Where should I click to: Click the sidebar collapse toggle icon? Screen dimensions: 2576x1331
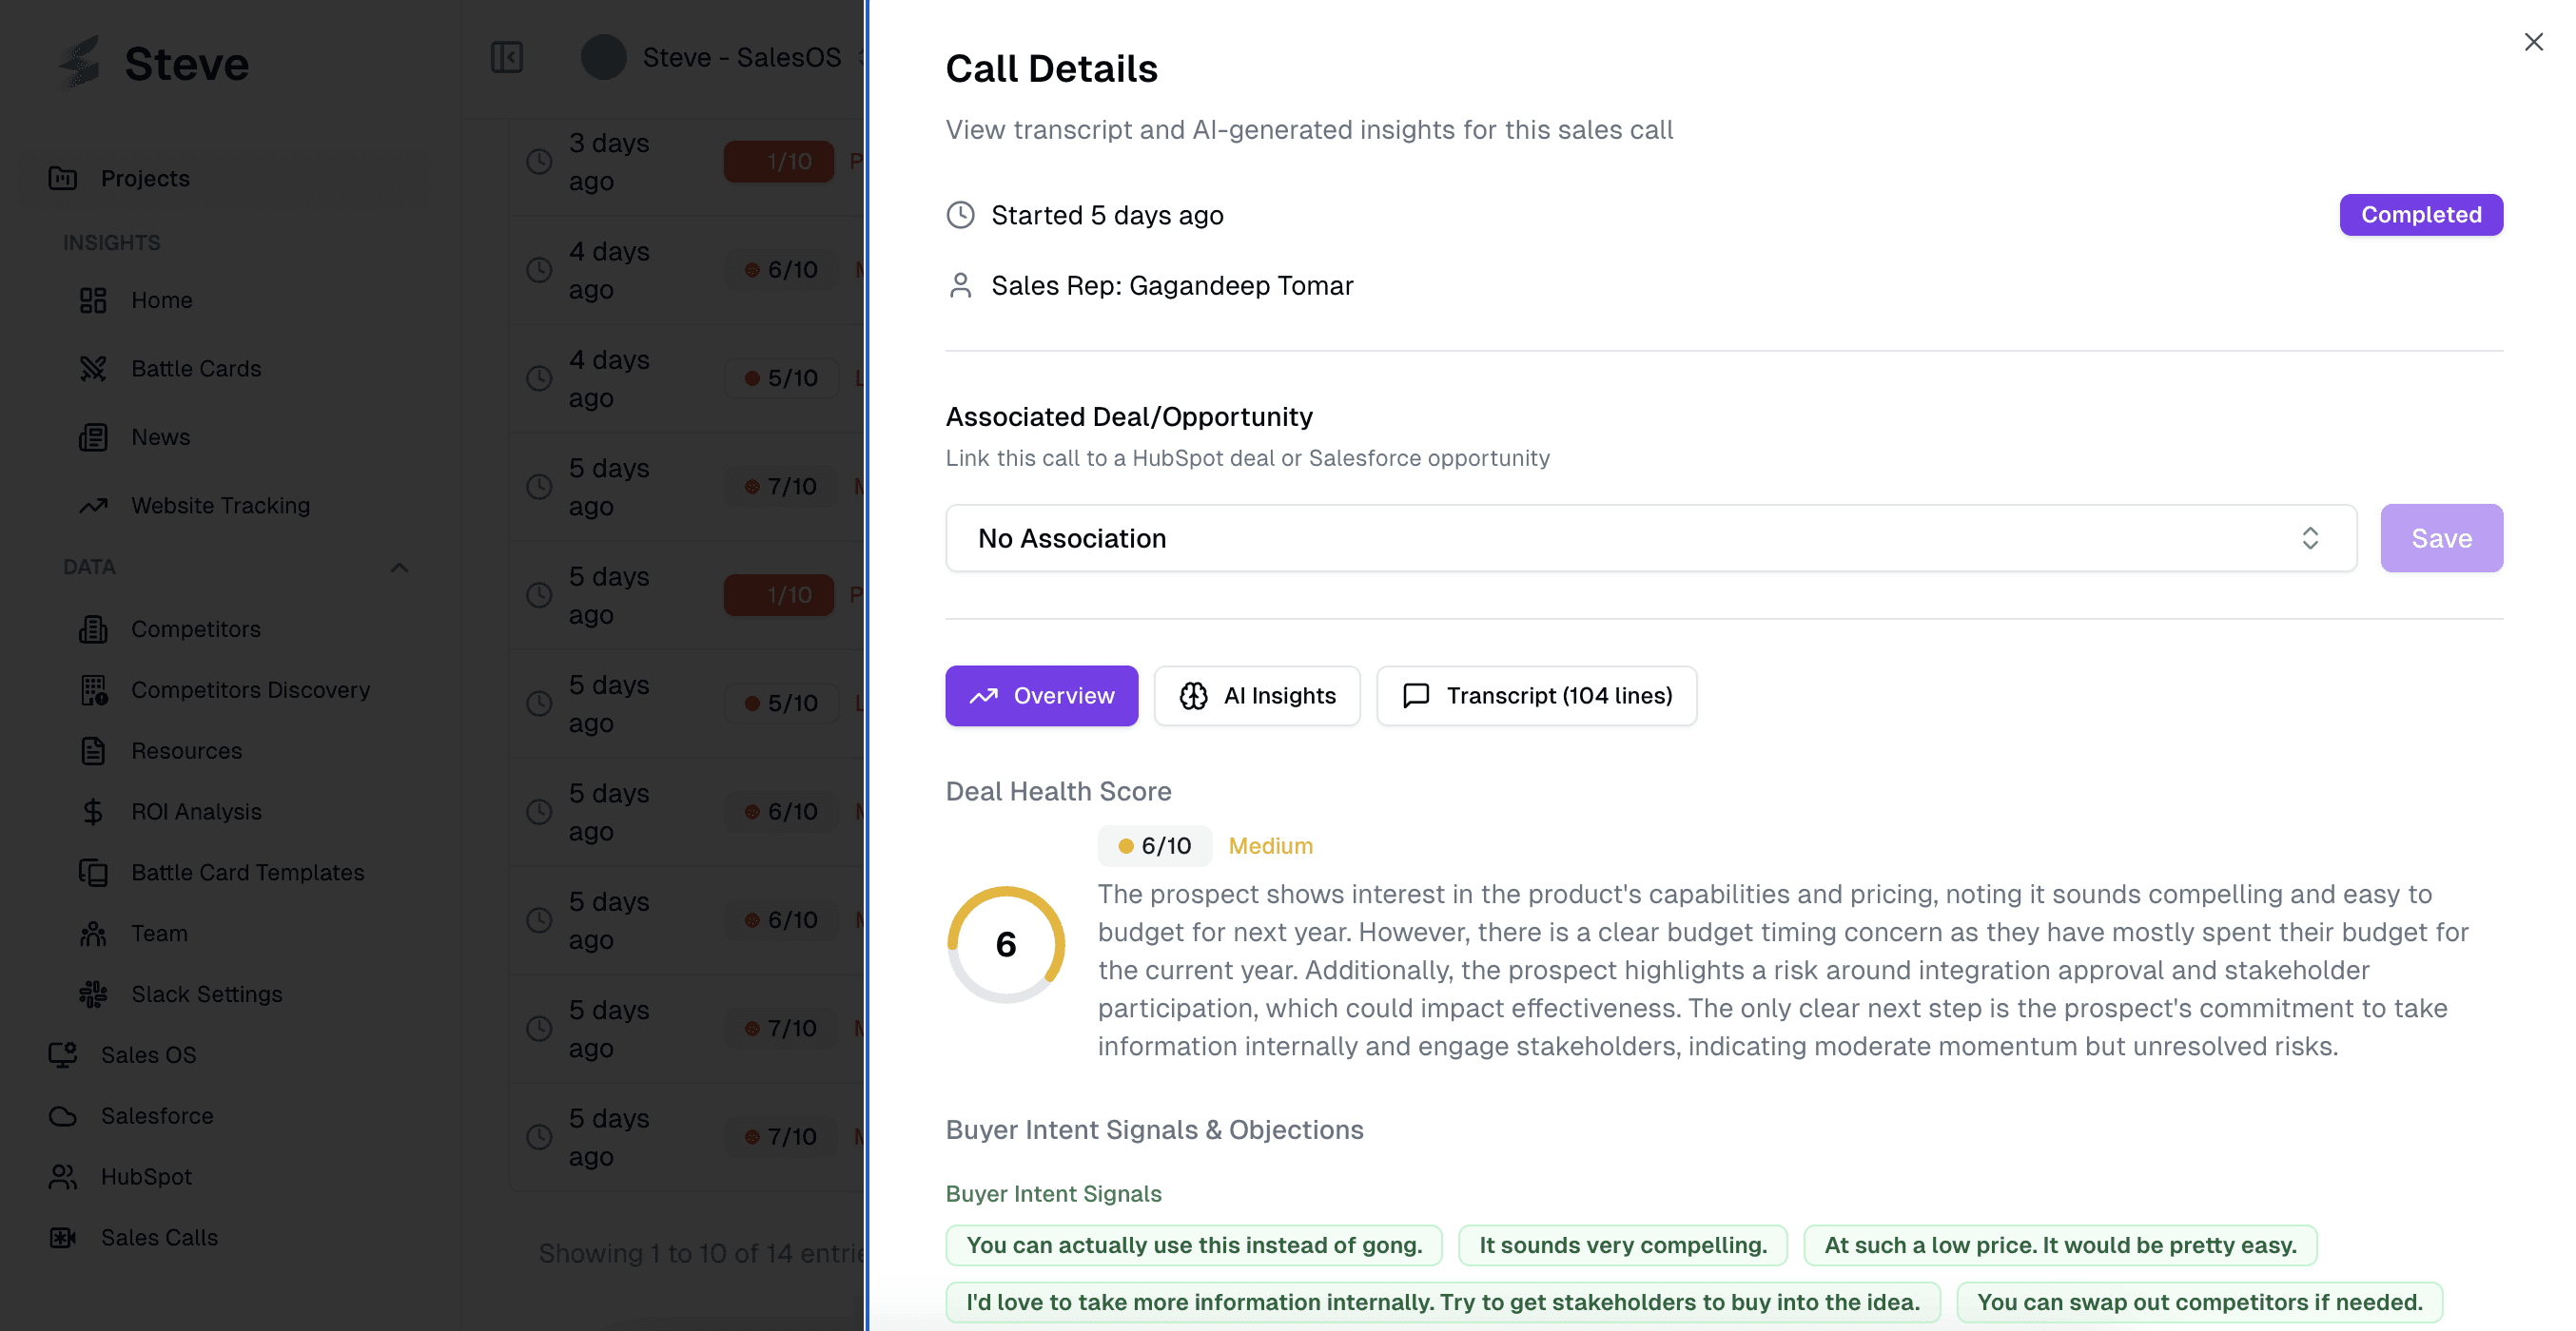507,57
